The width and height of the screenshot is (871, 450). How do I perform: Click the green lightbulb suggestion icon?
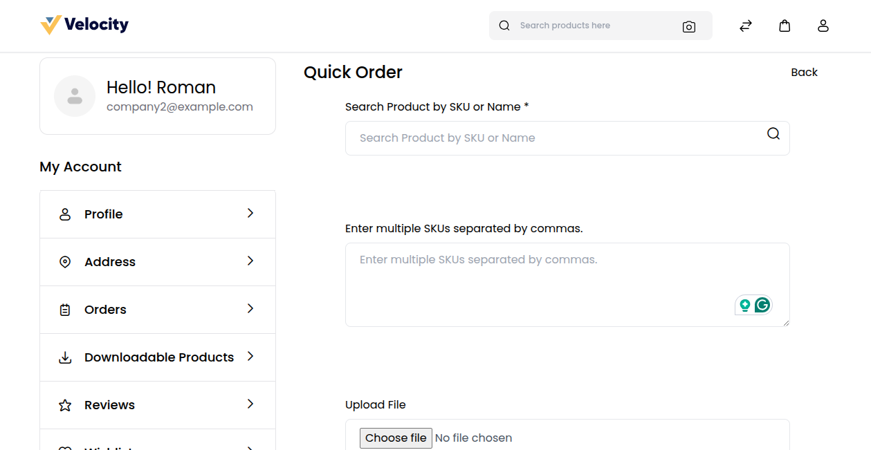[x=745, y=305]
